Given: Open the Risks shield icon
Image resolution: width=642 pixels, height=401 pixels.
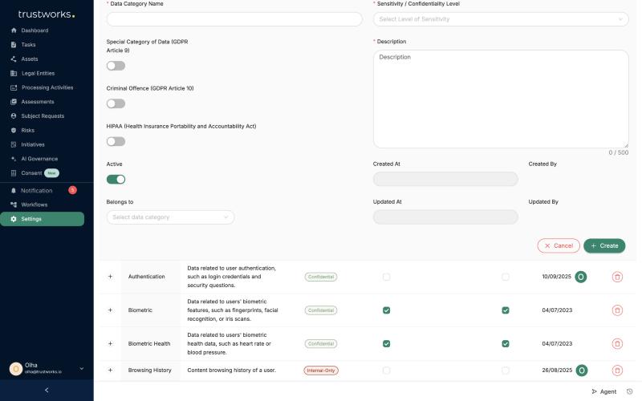Looking at the screenshot, I should tap(14, 130).
